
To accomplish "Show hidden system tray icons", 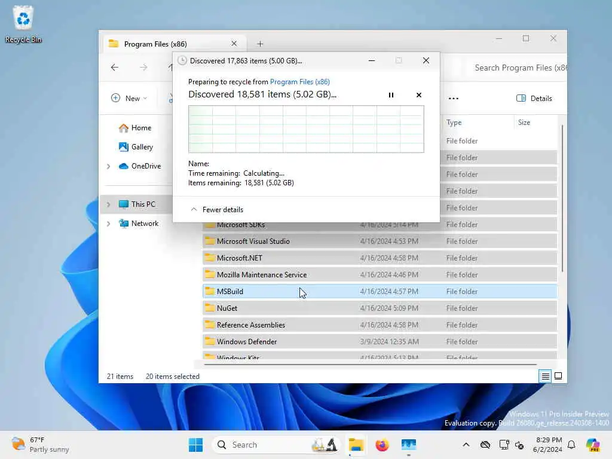I will 466,445.
